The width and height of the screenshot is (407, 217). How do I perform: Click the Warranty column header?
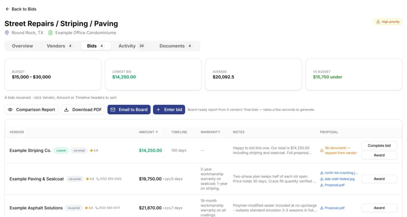tap(210, 132)
